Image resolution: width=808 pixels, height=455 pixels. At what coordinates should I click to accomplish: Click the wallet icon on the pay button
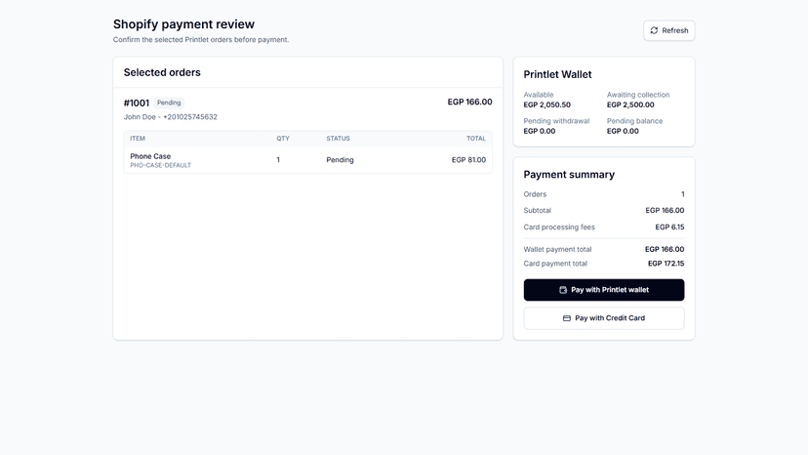tap(563, 290)
